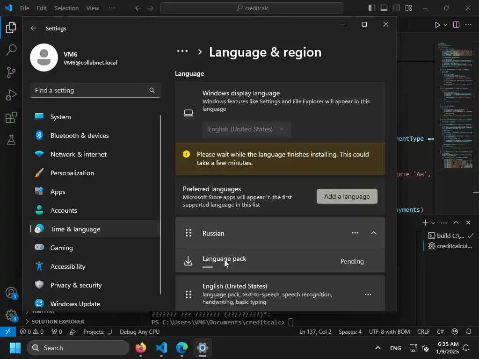This screenshot has width=479, height=359.
Task: Click the Run play button in VS Code editor
Action: pos(437,25)
